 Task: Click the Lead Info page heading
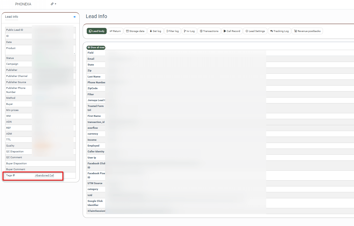96,17
